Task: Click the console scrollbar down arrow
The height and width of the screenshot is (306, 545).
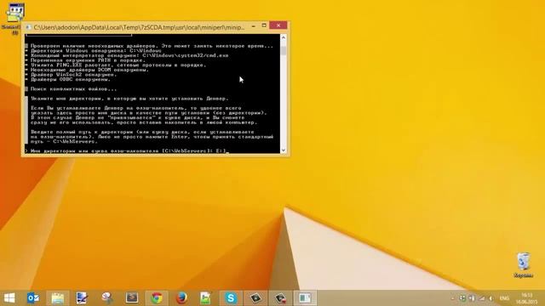Action: coord(284,150)
